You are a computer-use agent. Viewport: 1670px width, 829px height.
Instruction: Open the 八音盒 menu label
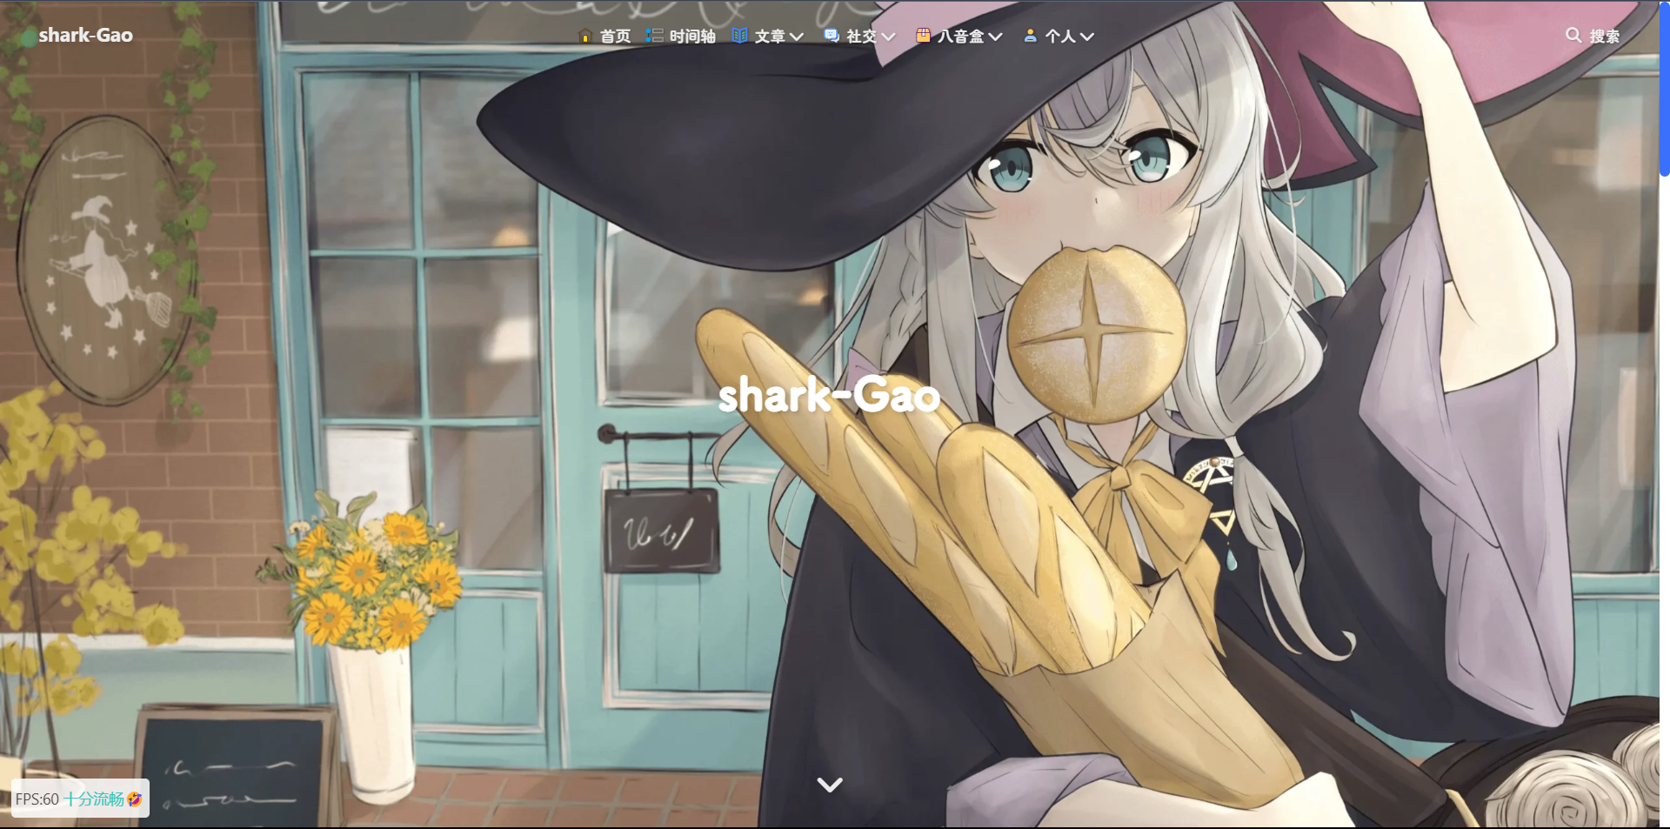(960, 37)
